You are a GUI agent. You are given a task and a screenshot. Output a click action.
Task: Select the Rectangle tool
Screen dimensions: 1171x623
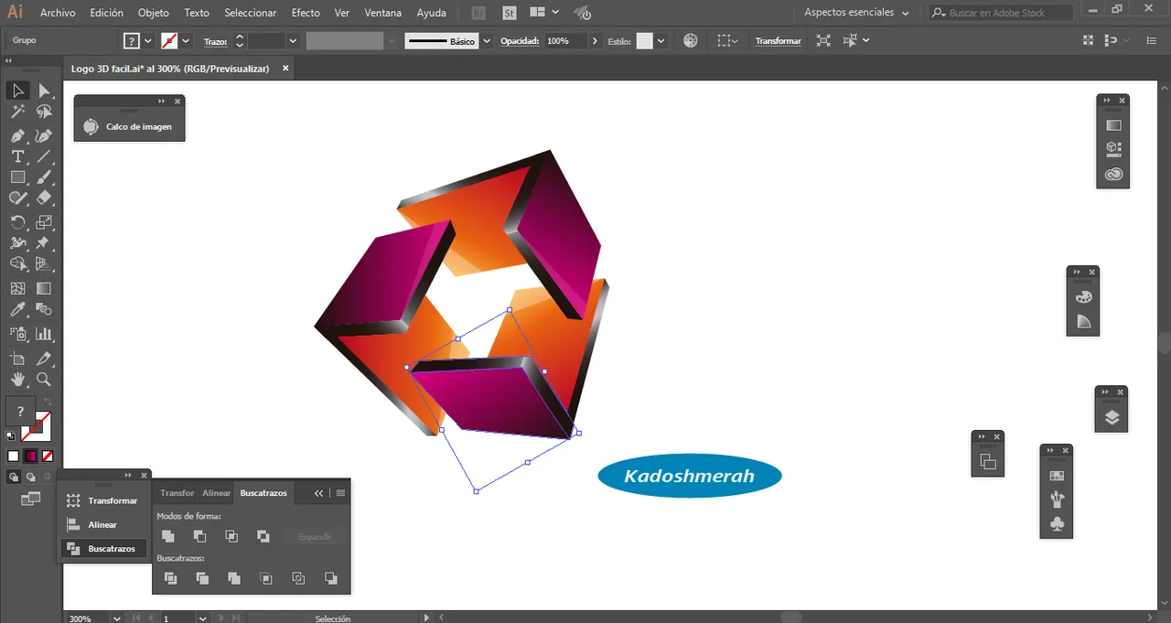coord(17,177)
